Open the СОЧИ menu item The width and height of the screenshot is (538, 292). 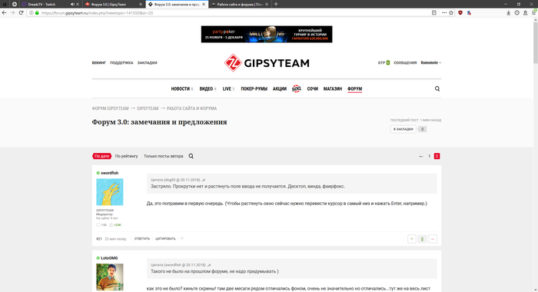point(313,89)
